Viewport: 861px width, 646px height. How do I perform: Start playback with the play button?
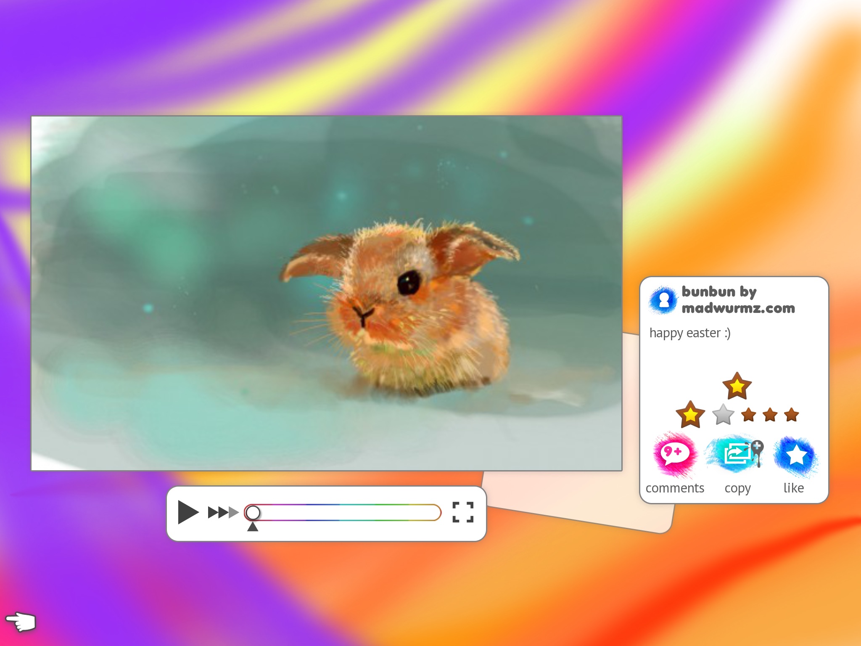(x=188, y=512)
